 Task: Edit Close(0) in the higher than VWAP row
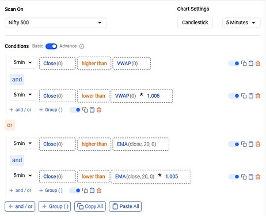pos(58,64)
